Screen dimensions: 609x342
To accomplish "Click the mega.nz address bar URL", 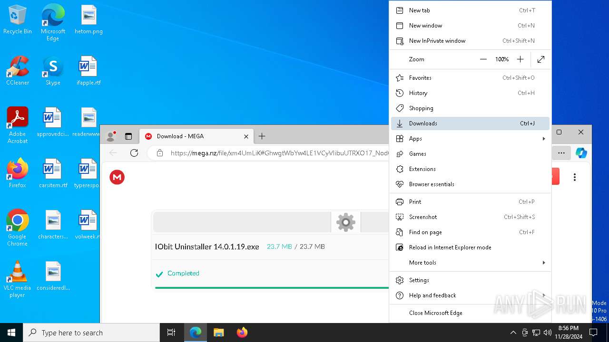I will pos(280,153).
